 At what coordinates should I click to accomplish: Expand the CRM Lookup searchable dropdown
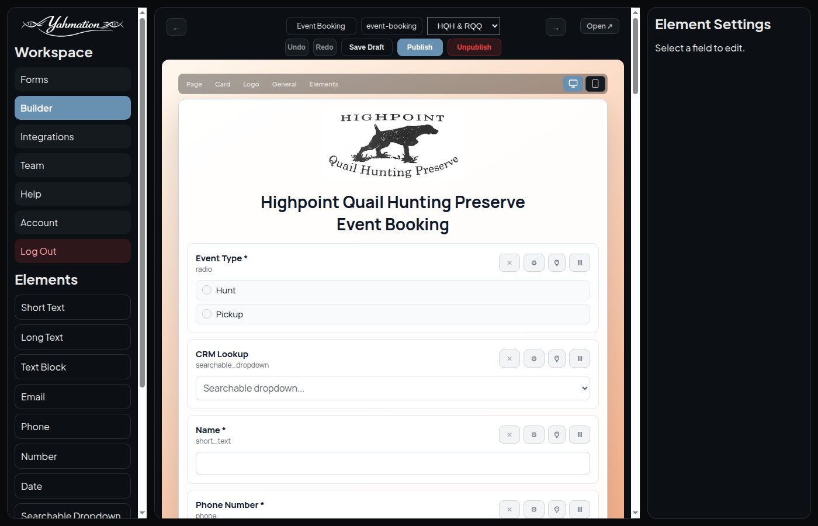[393, 388]
